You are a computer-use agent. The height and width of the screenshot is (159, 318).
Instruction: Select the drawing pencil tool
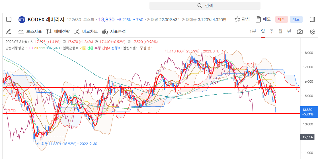[x=9, y=31]
